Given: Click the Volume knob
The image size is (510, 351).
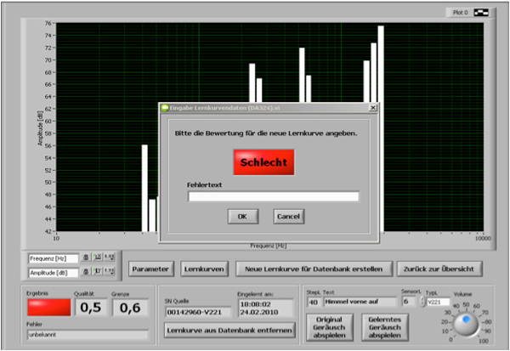Looking at the screenshot, I should click(464, 323).
